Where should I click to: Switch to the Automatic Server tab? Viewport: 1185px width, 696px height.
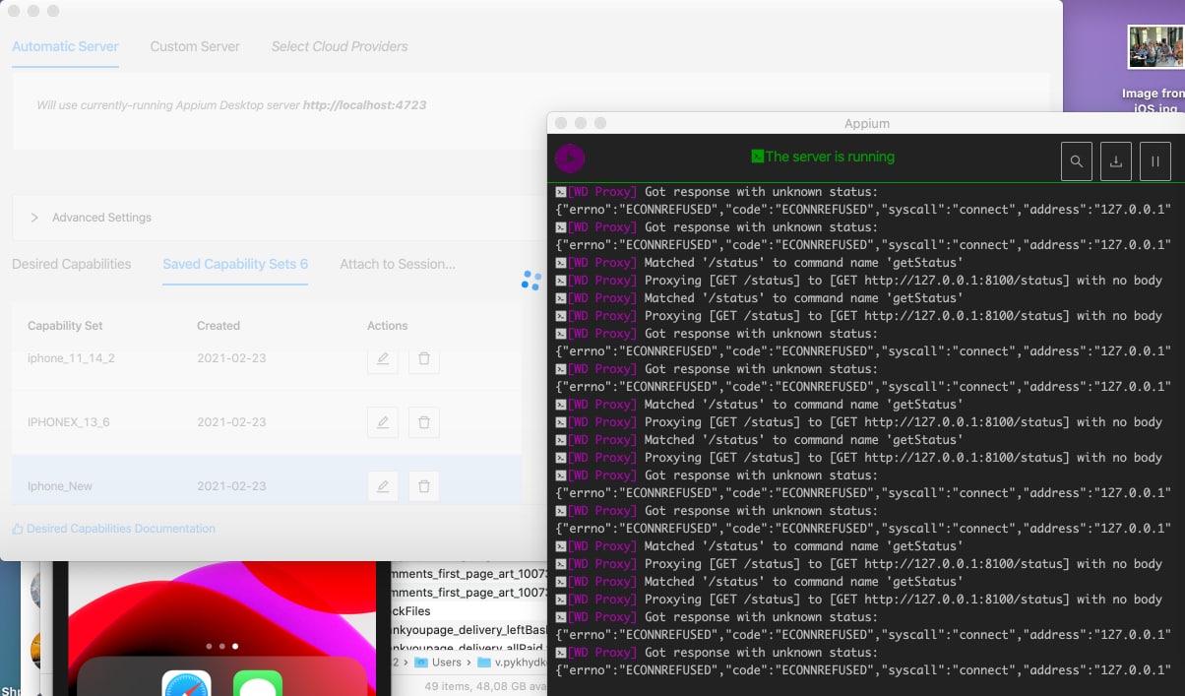pyautogui.click(x=65, y=46)
